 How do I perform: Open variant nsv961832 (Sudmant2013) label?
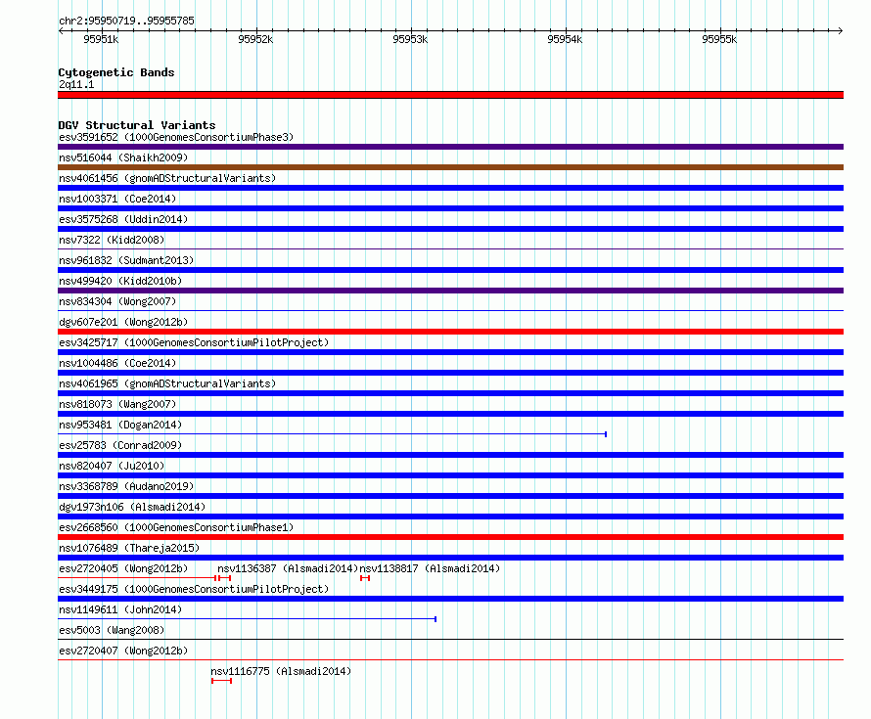click(x=126, y=260)
